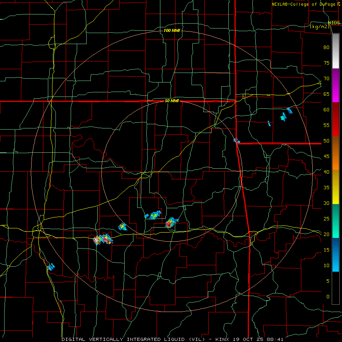Screen dimensions: 342x342
Task: Click the 45 value on the VIL scale
Action: (326, 157)
